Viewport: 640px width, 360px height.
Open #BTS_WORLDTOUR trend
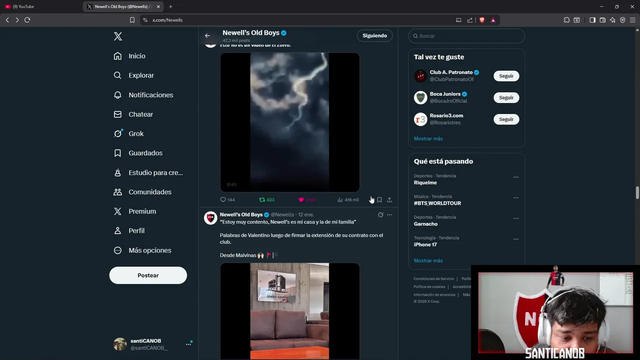point(437,203)
